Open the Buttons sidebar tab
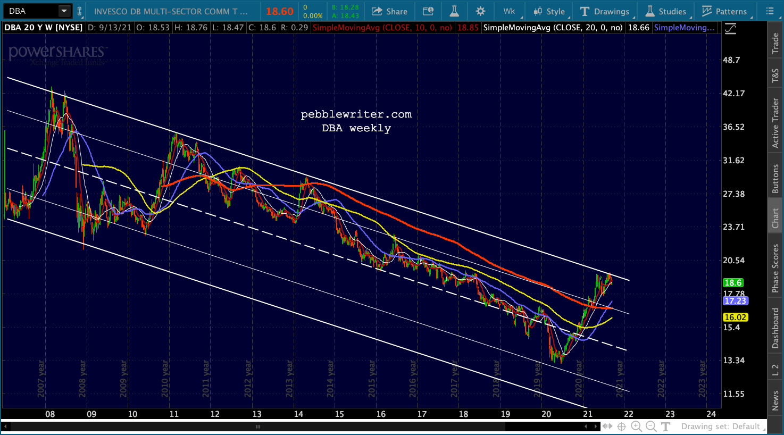This screenshot has width=784, height=435. point(775,179)
